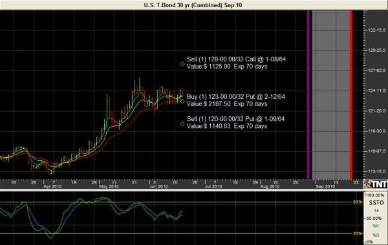Select Value:$ 1125.00 Exp 70 days line
The image size is (388, 245).
227,67
